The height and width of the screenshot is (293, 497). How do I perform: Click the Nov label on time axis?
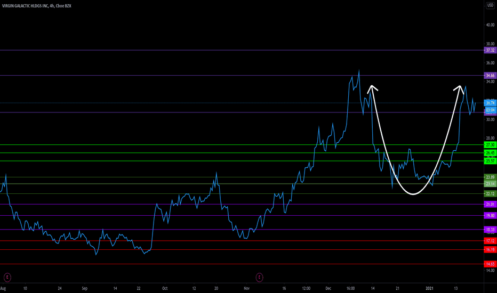pyautogui.click(x=246, y=288)
